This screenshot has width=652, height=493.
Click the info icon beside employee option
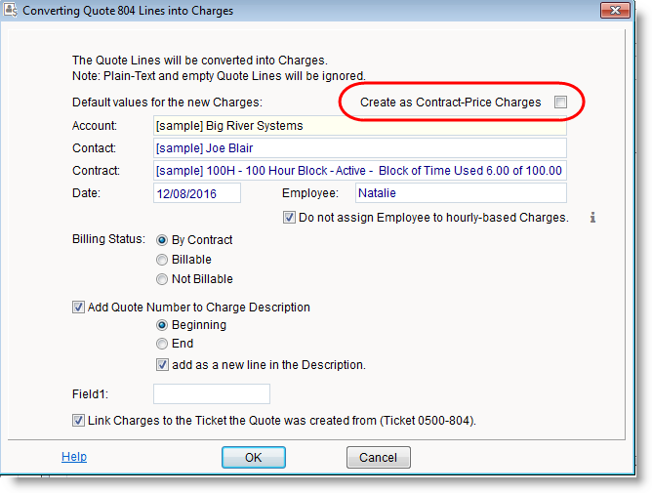click(x=592, y=218)
